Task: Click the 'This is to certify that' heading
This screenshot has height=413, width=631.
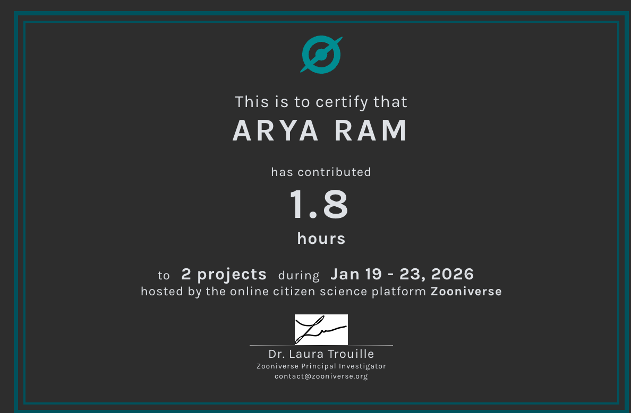Action: click(x=321, y=102)
